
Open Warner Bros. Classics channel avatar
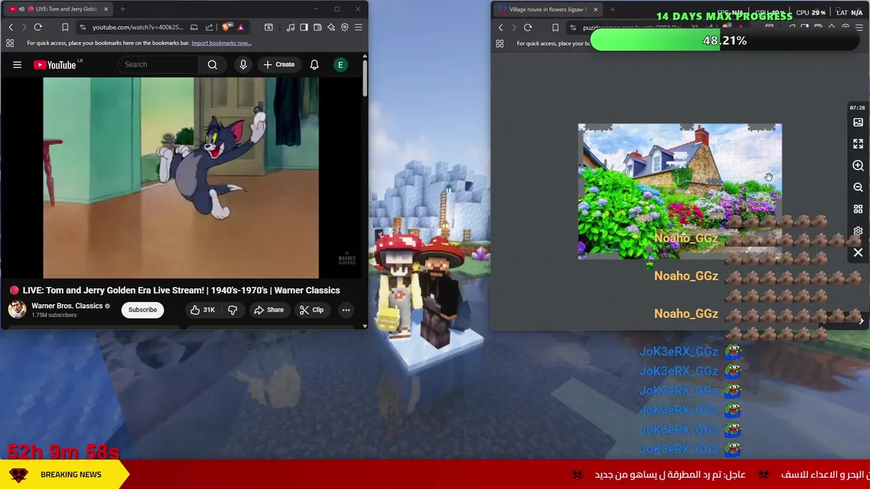tap(17, 310)
